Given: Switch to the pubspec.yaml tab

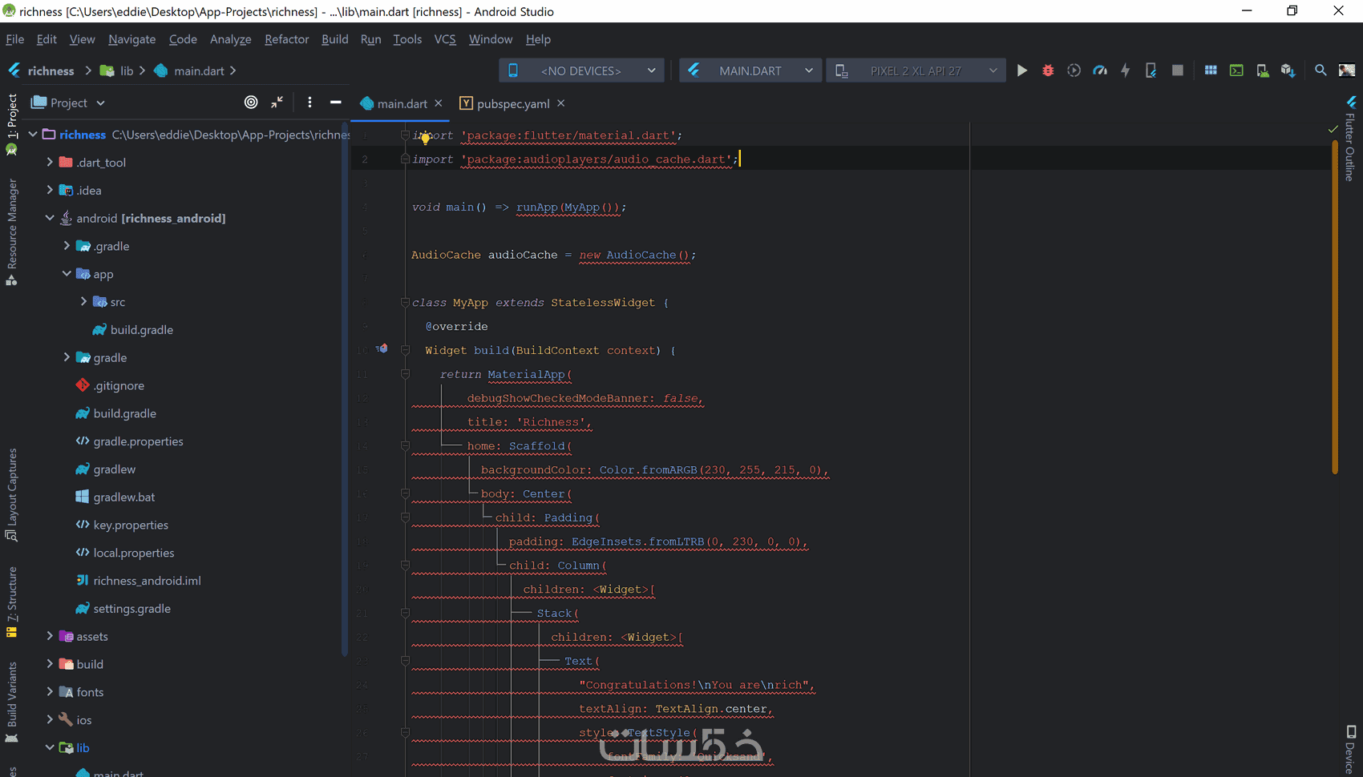Looking at the screenshot, I should pyautogui.click(x=512, y=103).
